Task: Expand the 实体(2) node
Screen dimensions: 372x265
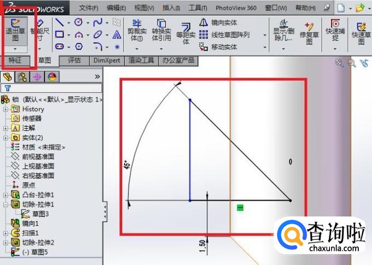Action: pyautogui.click(x=5, y=138)
